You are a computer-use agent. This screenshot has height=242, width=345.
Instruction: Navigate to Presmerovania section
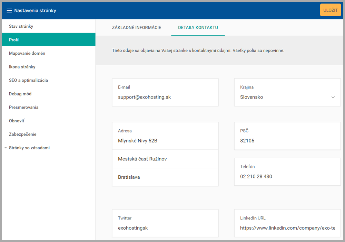pyautogui.click(x=23, y=107)
